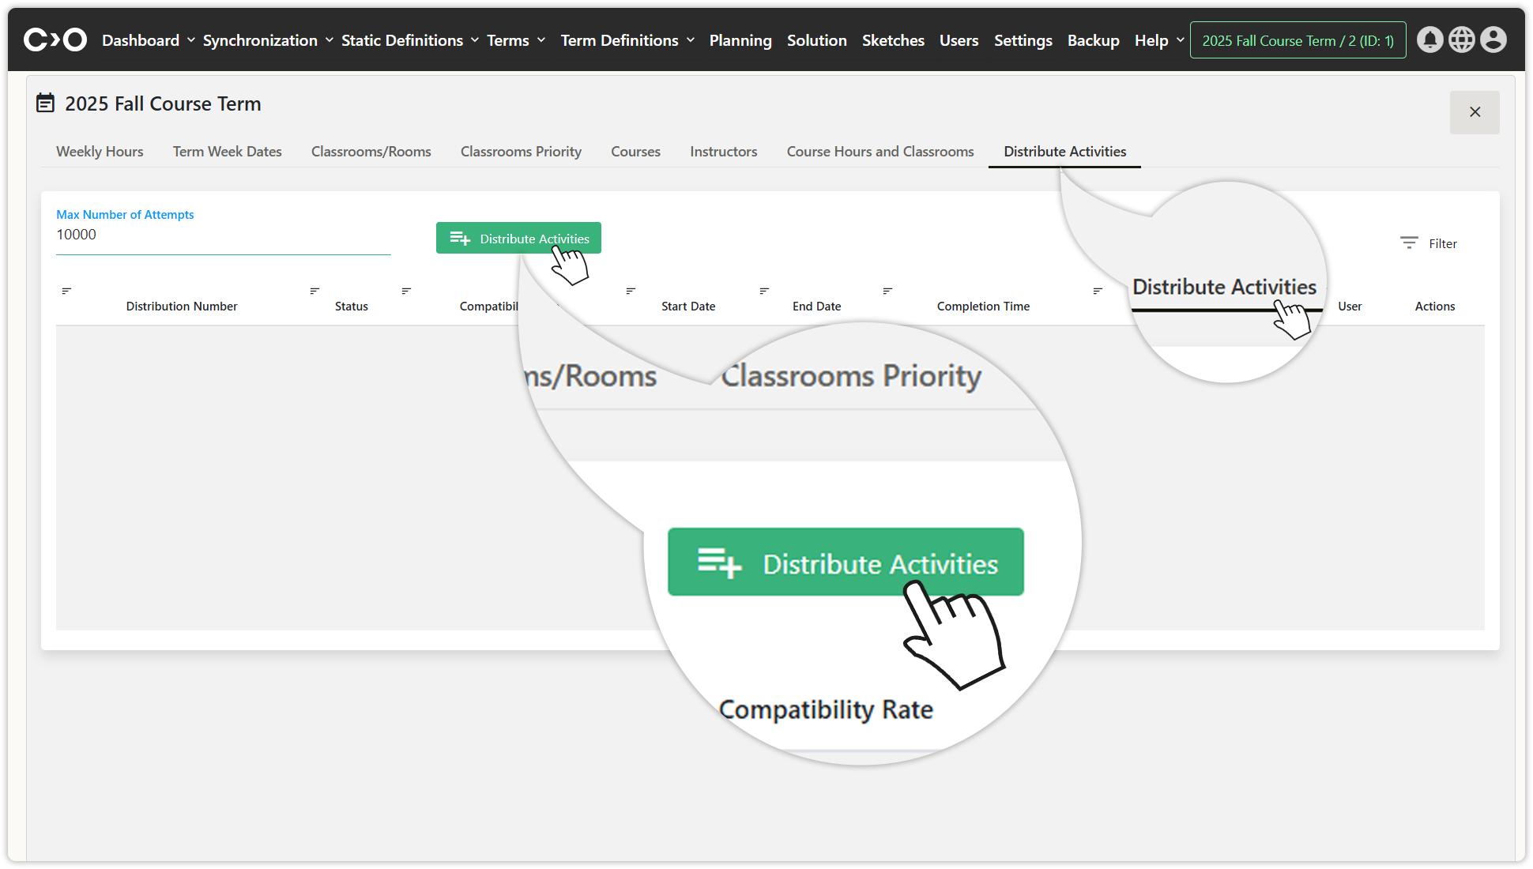Click the Filter list icon
Image resolution: width=1533 pixels, height=869 pixels.
[x=1409, y=243]
